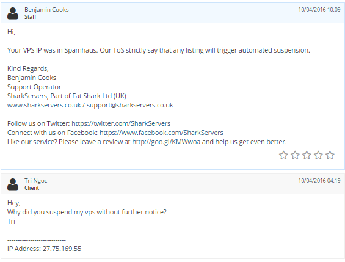Viewport: 345px width, 262px height.
Task: Open www.sharkservers.co.uk website link
Action: (x=44, y=105)
